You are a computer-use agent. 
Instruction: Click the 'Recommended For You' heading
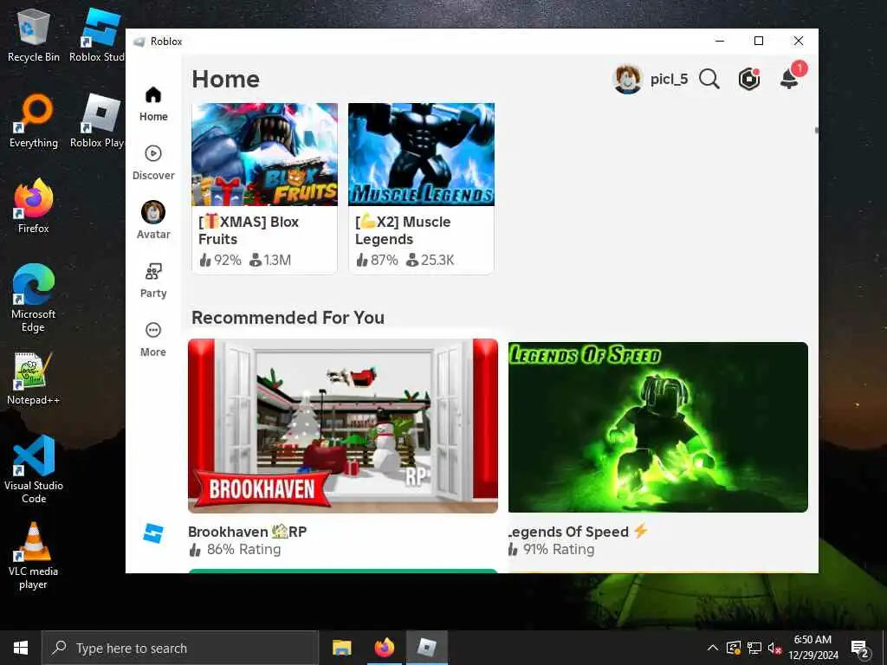pyautogui.click(x=288, y=318)
